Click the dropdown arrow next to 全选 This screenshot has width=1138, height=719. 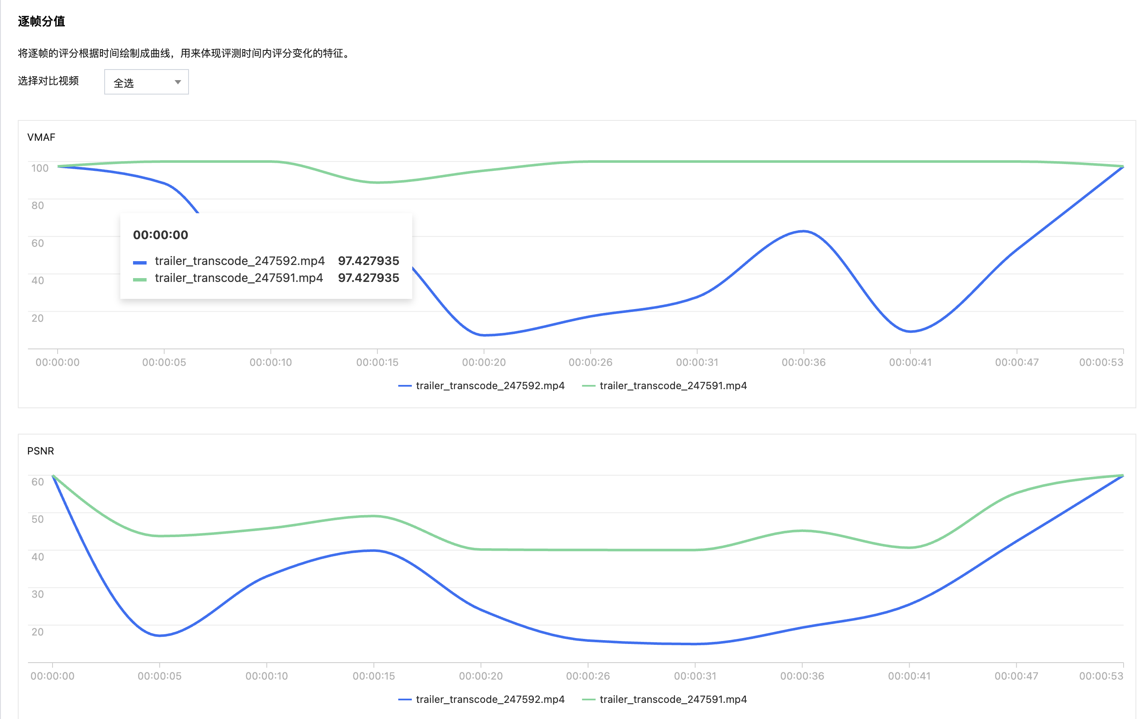[178, 82]
